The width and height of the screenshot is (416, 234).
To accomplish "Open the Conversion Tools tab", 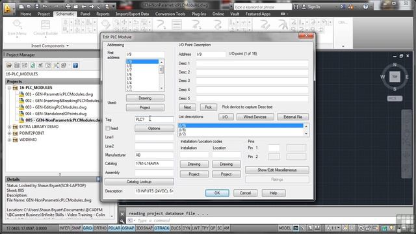I will [170, 14].
